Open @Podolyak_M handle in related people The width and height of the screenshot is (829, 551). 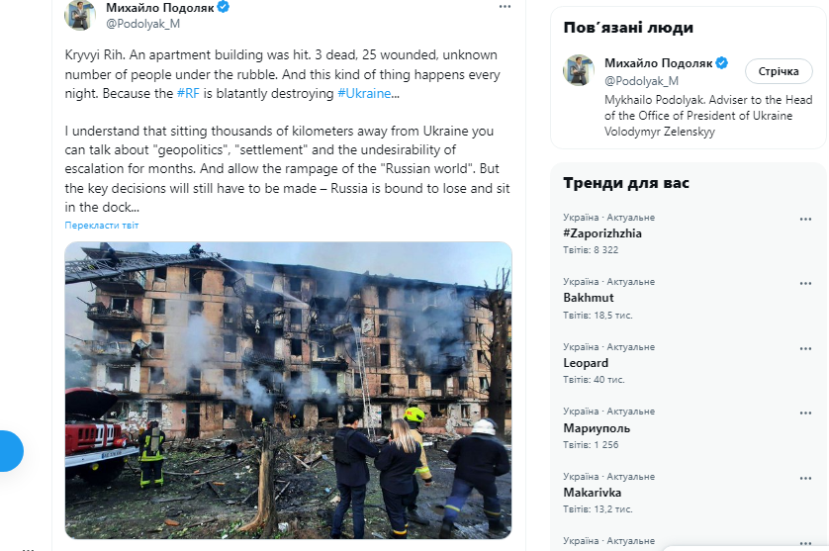tap(641, 81)
